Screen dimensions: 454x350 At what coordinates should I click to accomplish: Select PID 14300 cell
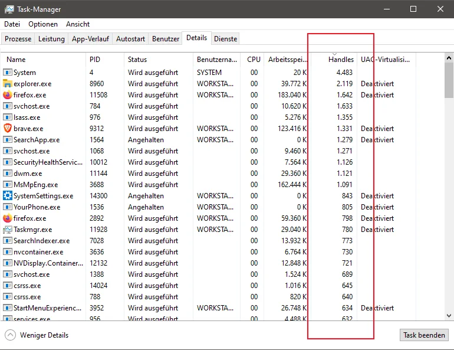(x=98, y=195)
